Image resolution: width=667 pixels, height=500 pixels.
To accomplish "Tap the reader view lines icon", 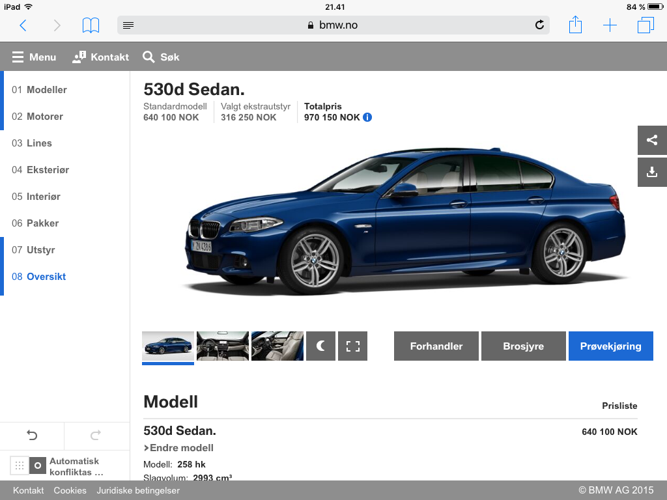I will pyautogui.click(x=128, y=25).
